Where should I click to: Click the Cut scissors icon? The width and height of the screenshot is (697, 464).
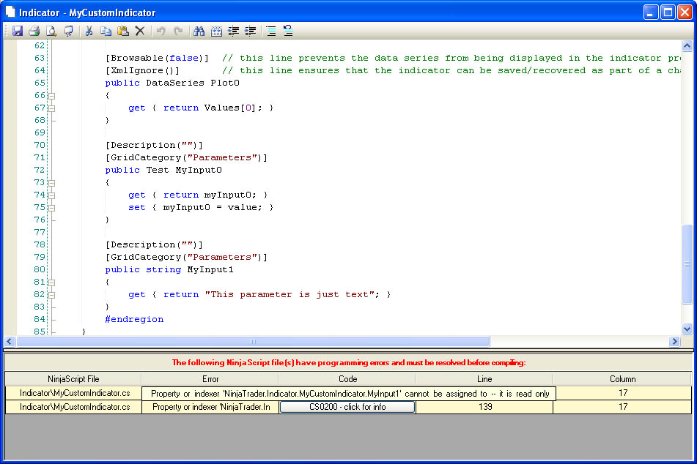pos(89,31)
